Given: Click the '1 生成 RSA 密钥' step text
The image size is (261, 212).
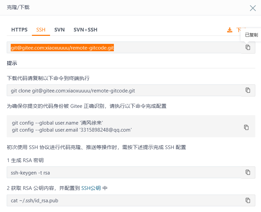Looking at the screenshot, I should pos(25,160).
